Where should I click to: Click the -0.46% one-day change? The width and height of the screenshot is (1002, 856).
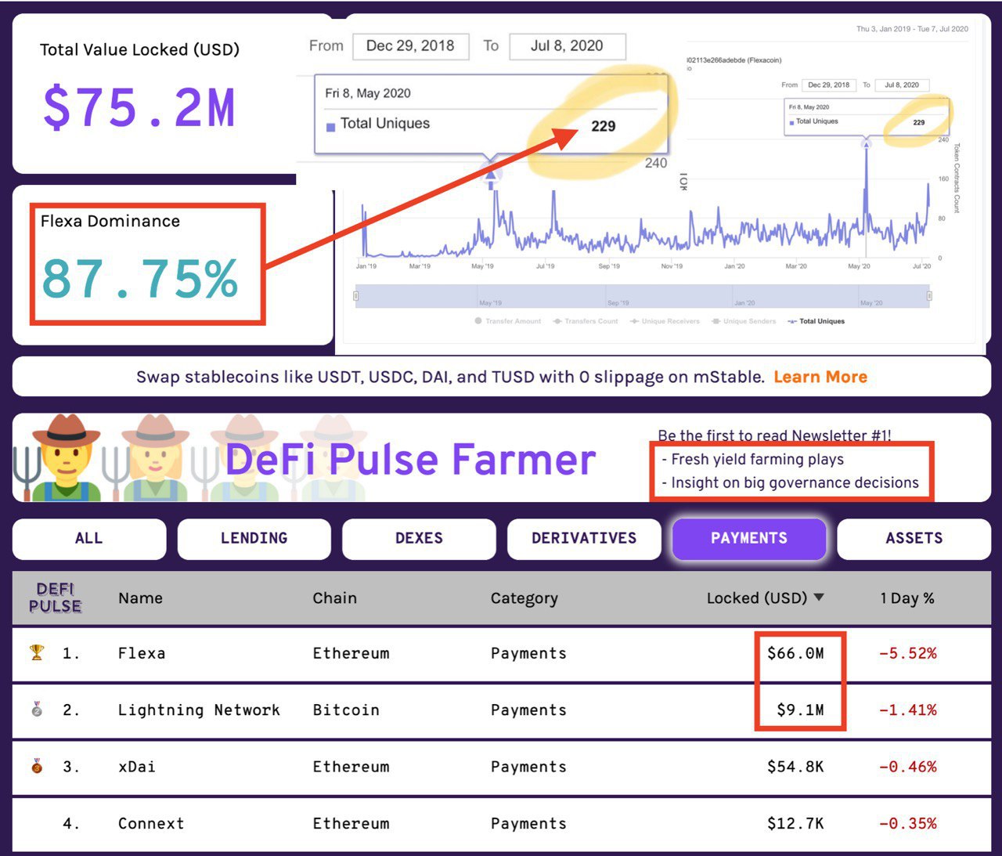(907, 767)
